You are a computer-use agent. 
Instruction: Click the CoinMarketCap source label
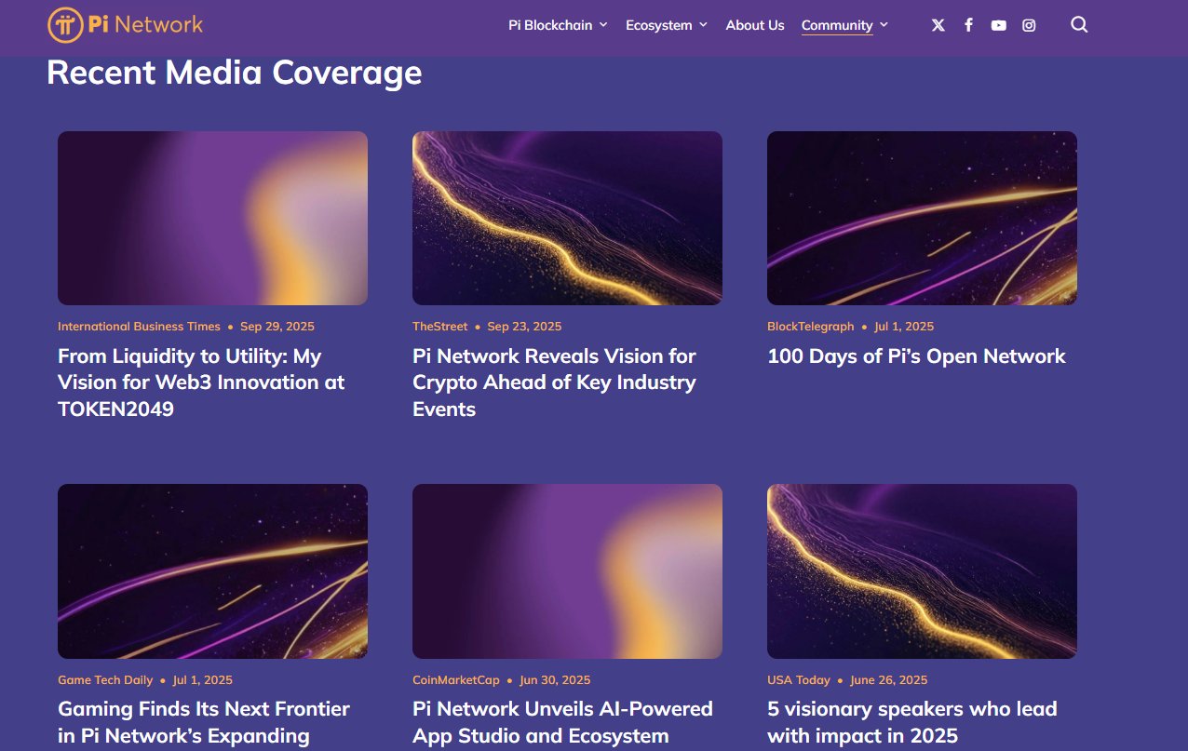(456, 680)
